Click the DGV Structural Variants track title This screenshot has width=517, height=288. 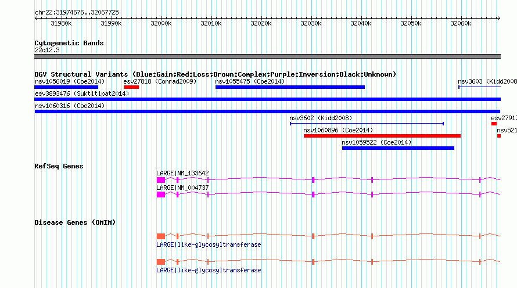[x=216, y=74]
